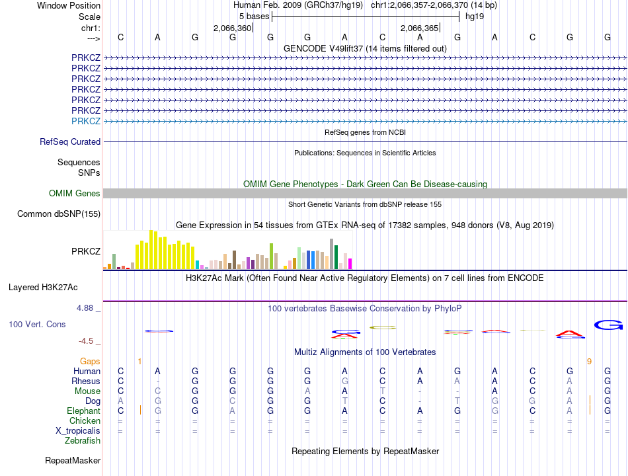Click the Window Position label

click(x=69, y=5)
